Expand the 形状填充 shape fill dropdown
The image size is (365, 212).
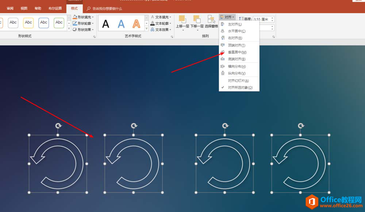pos(93,17)
